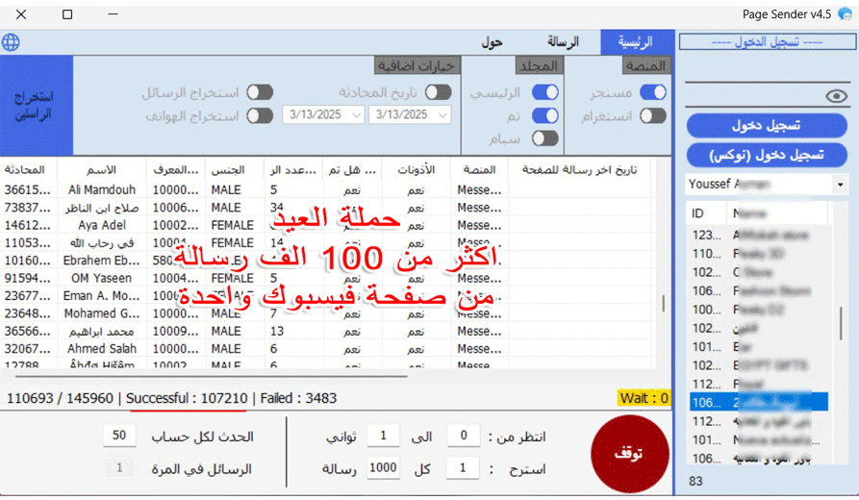The image size is (859, 500).
Task: Click the Successful : 107210 status text
Action: coord(187,398)
